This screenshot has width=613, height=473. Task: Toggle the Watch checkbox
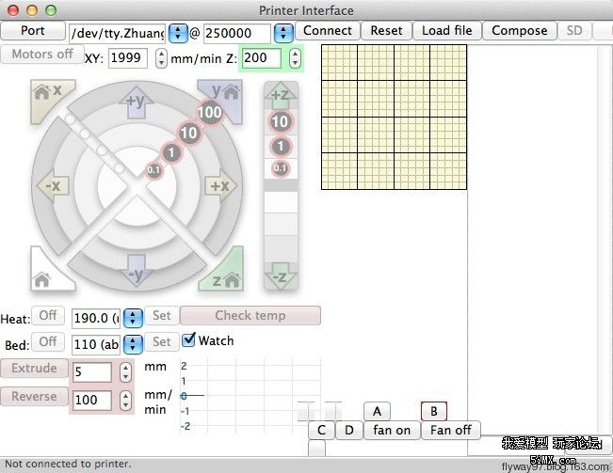pyautogui.click(x=188, y=339)
